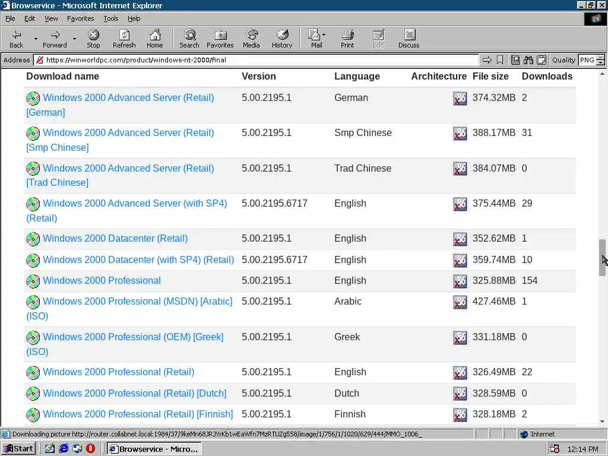Click the binoculars find icon
The height and width of the screenshot is (456, 608).
[528, 60]
